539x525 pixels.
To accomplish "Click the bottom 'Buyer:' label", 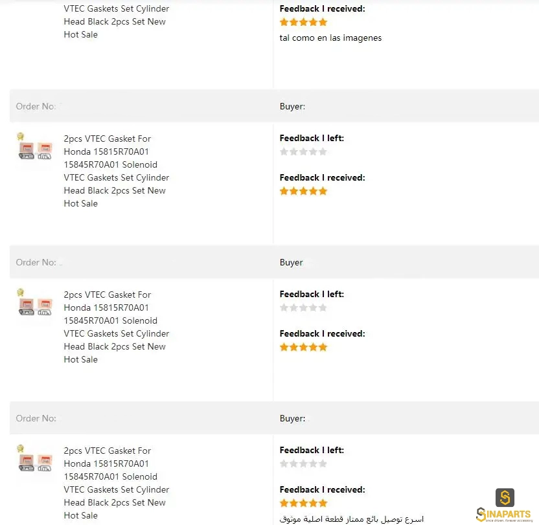I will coord(292,418).
